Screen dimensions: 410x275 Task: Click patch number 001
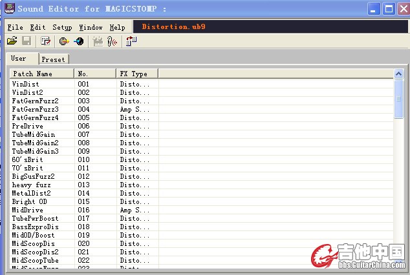tap(83, 84)
